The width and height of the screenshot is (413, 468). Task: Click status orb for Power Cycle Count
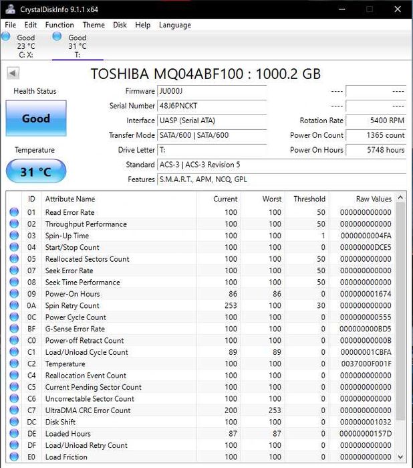tap(14, 317)
